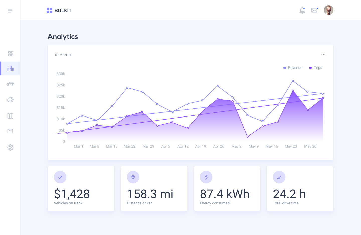
Task: Click the location pin on Distance driven card
Action: point(133,177)
